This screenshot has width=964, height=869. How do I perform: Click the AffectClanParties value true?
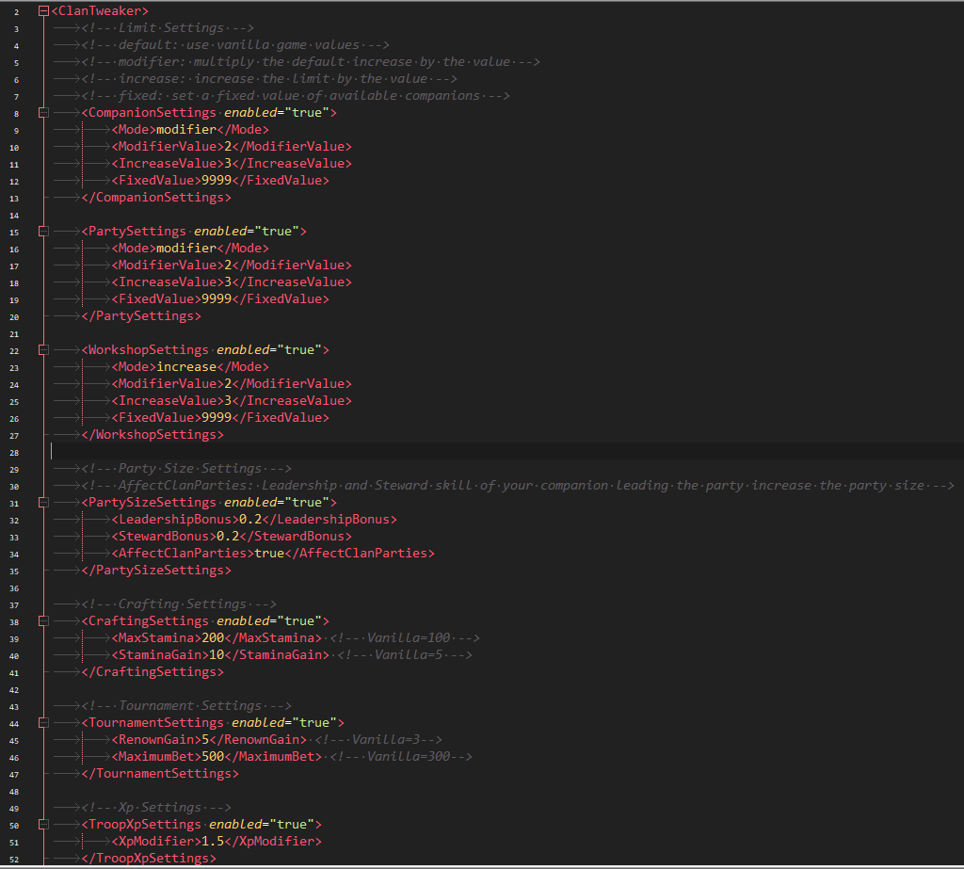click(x=269, y=554)
